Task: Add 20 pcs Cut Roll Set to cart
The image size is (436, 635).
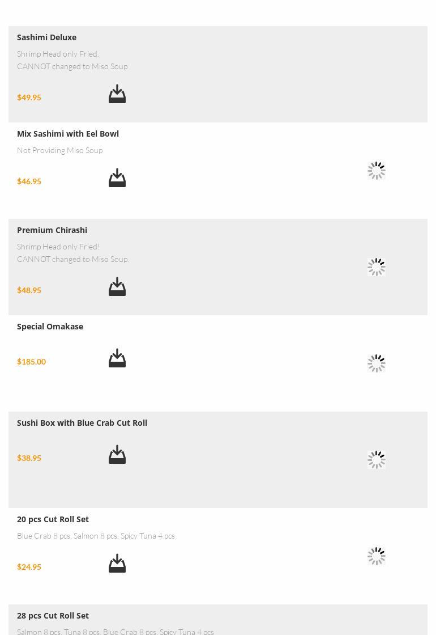Action: click(x=117, y=564)
